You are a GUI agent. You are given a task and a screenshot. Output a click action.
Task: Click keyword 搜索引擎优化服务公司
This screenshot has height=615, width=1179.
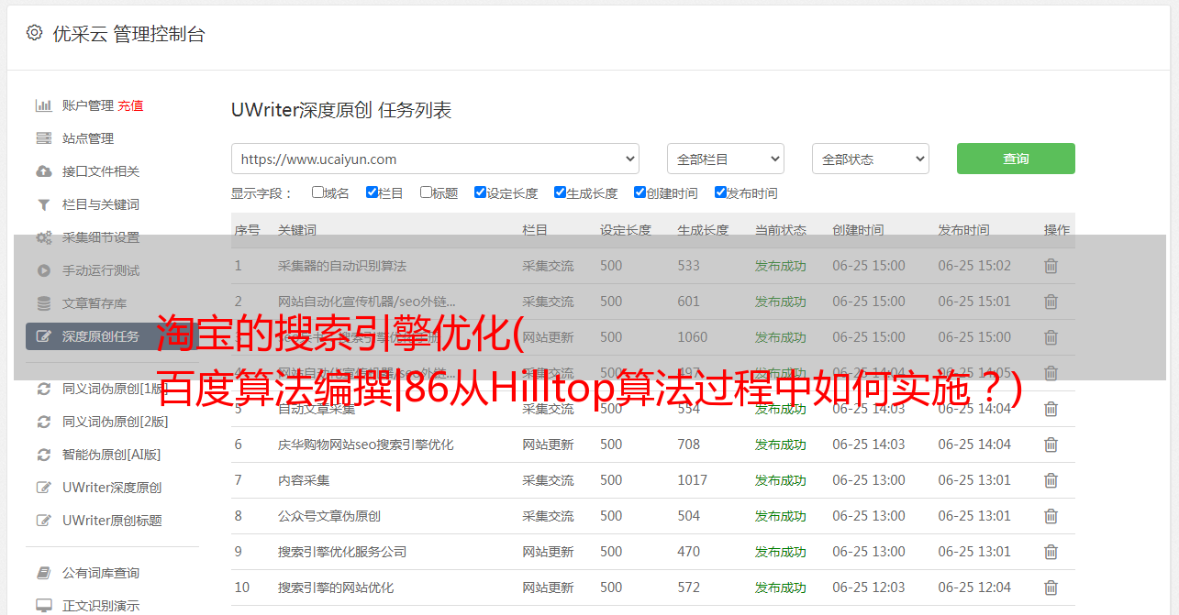[x=342, y=552]
